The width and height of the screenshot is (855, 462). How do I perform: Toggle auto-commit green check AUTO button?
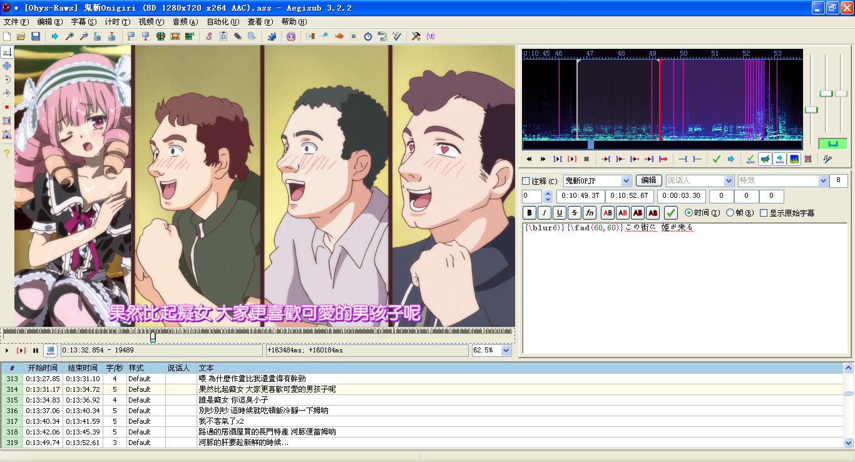coord(750,159)
